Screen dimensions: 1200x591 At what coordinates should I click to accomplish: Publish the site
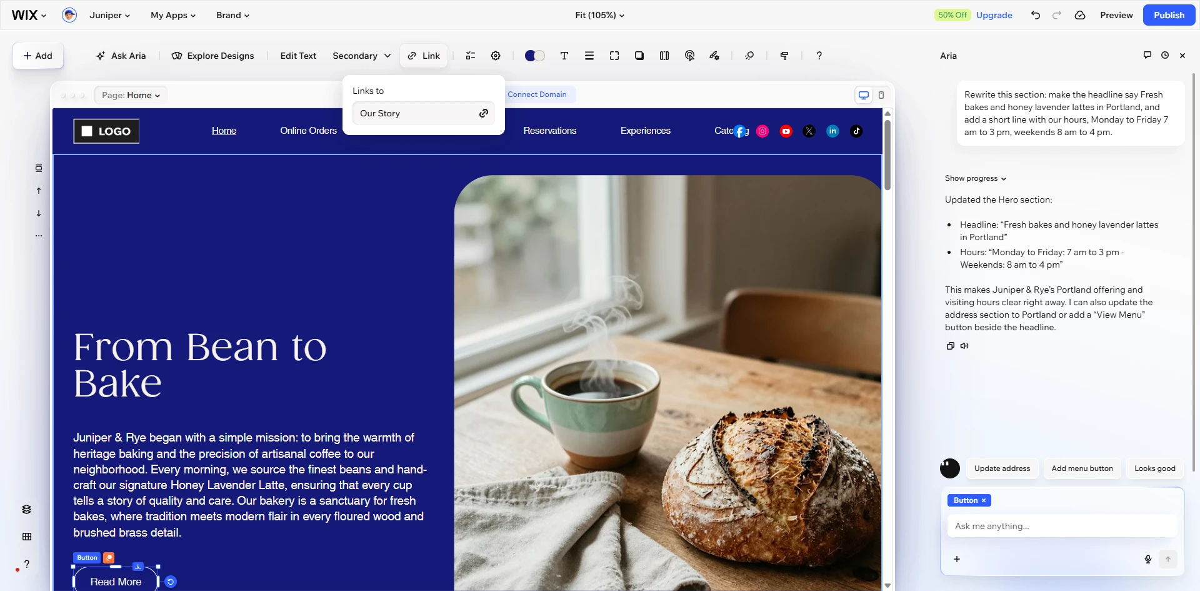(1169, 15)
